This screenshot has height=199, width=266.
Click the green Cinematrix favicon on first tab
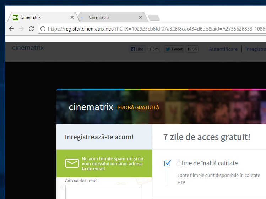point(16,17)
